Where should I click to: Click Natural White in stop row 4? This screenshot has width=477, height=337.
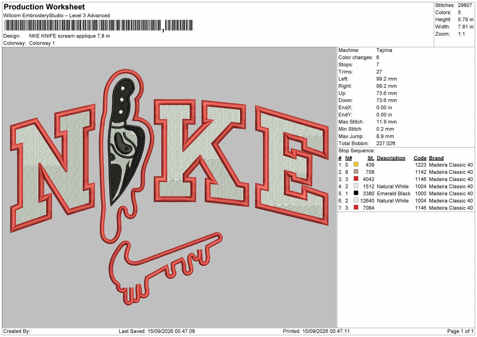click(x=393, y=186)
